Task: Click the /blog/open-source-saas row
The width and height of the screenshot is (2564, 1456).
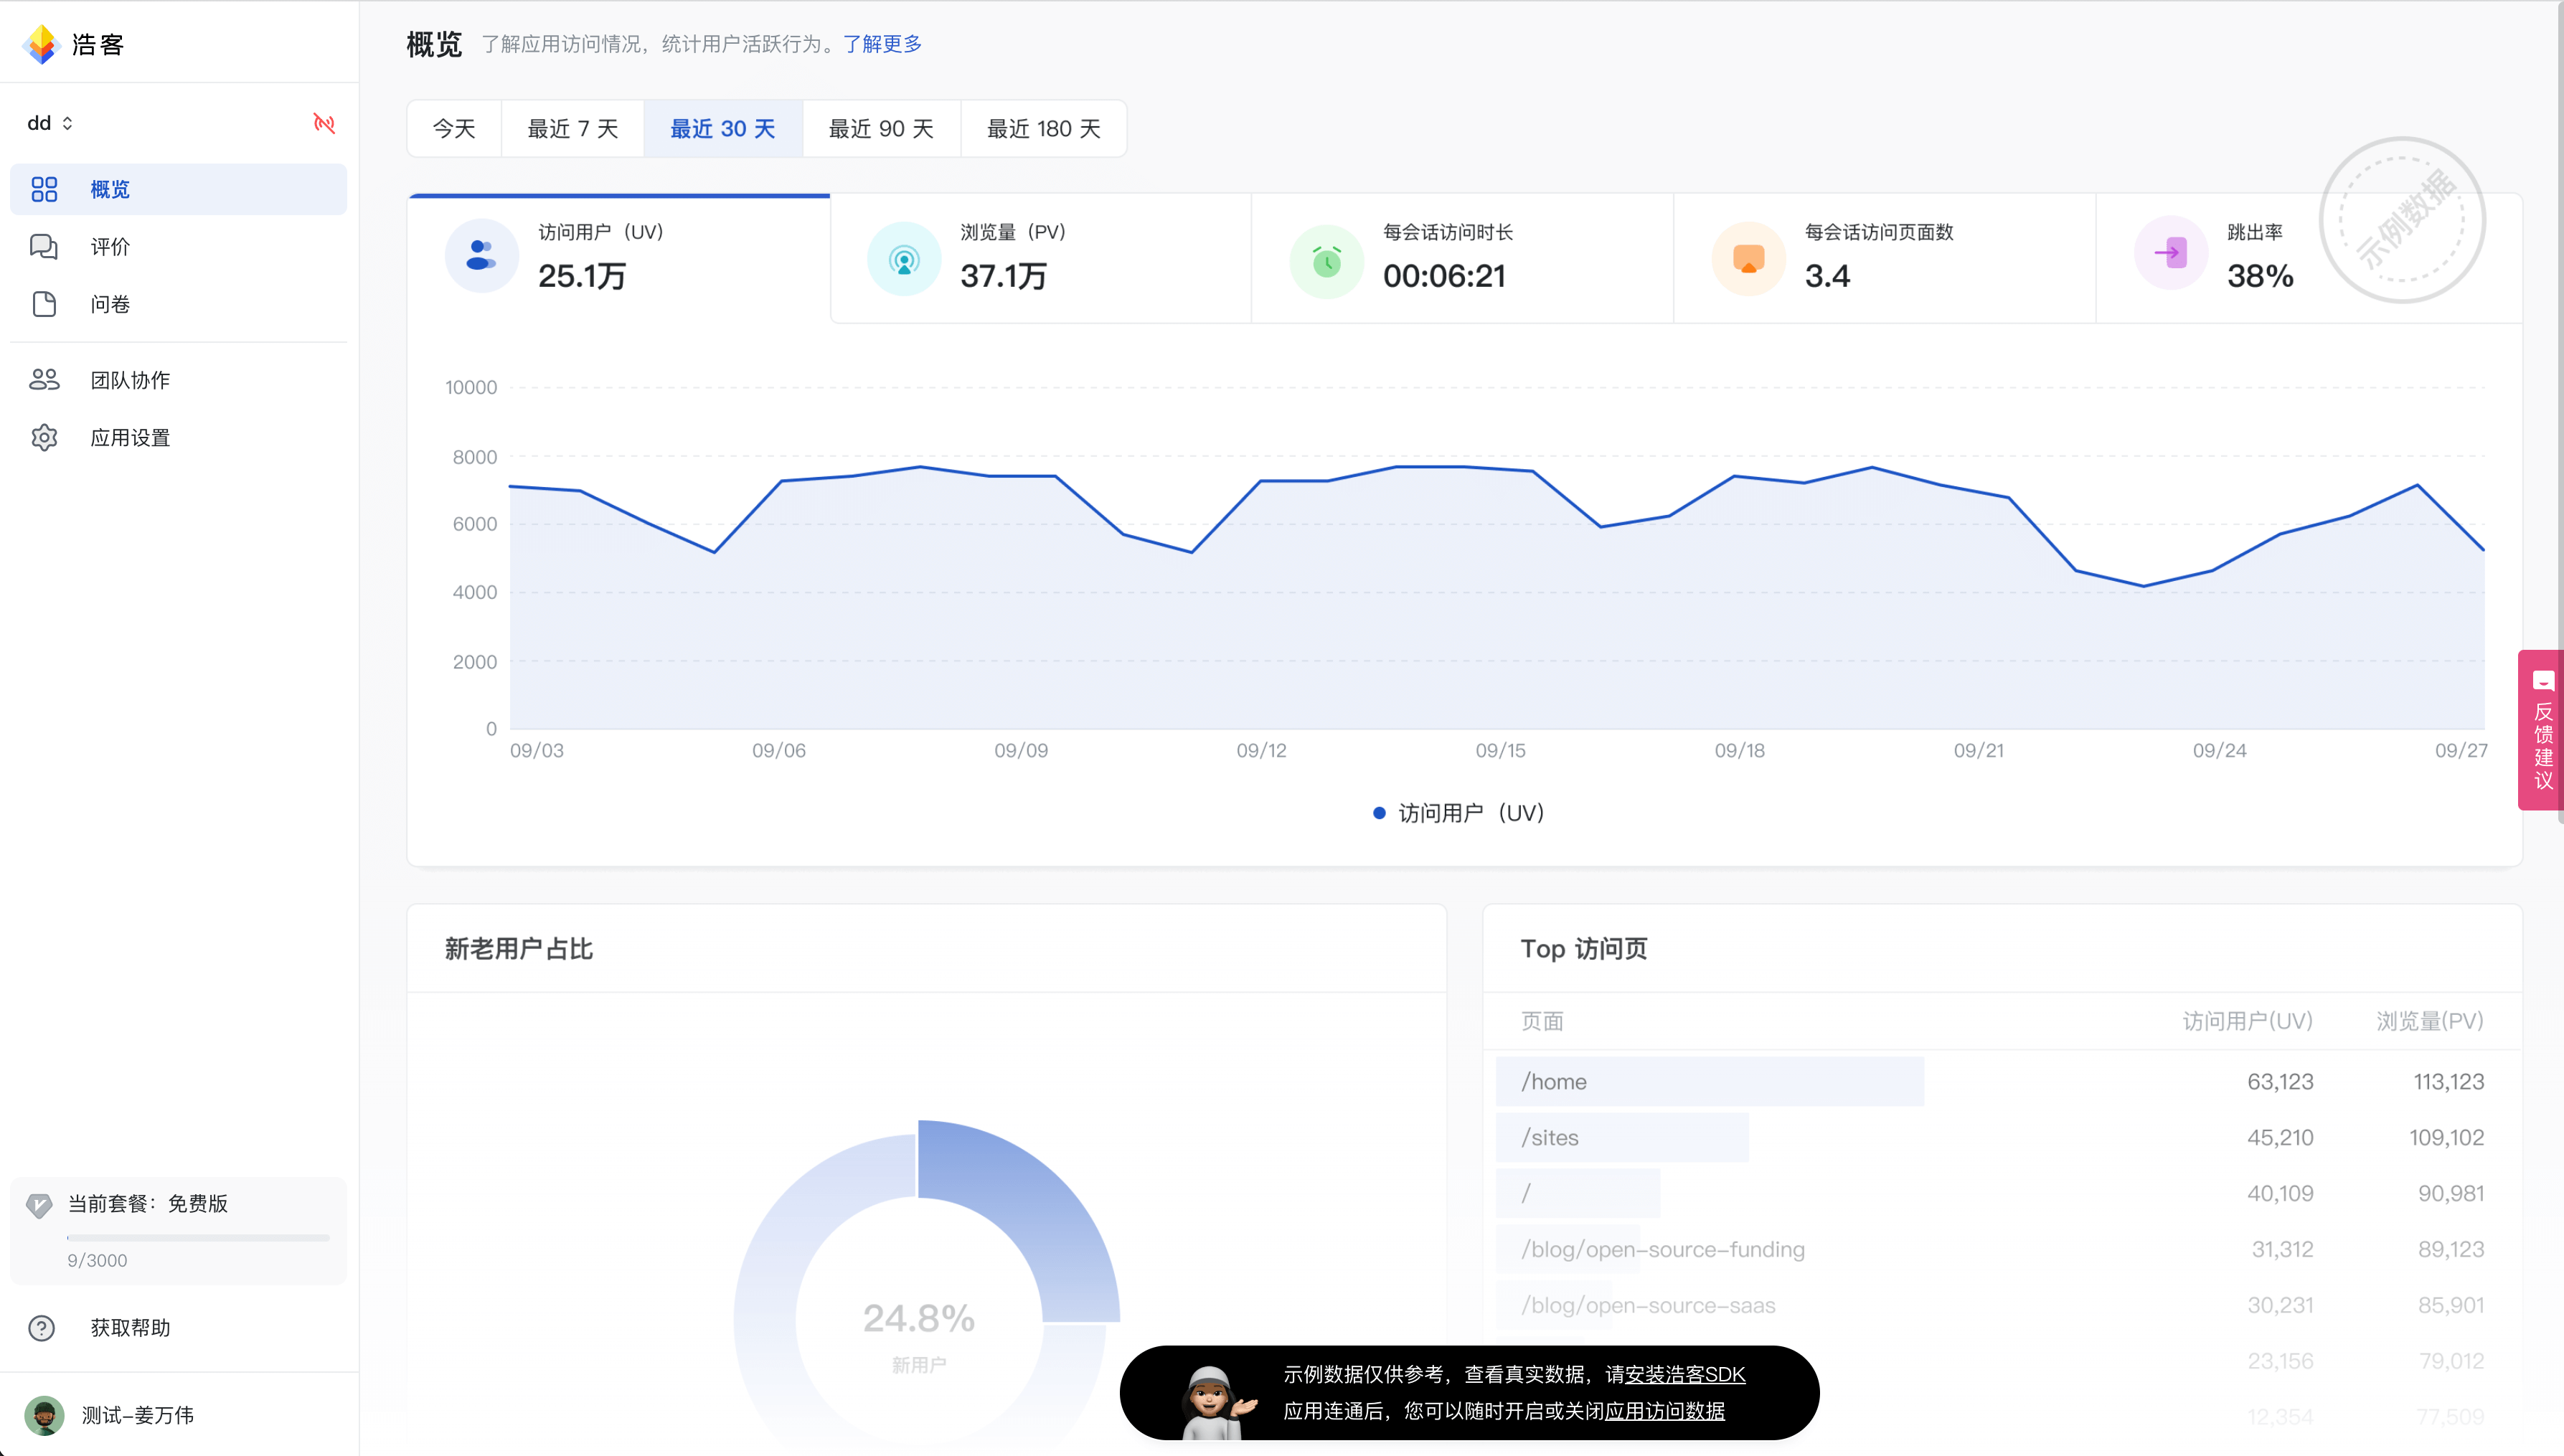Action: tap(2002, 1305)
